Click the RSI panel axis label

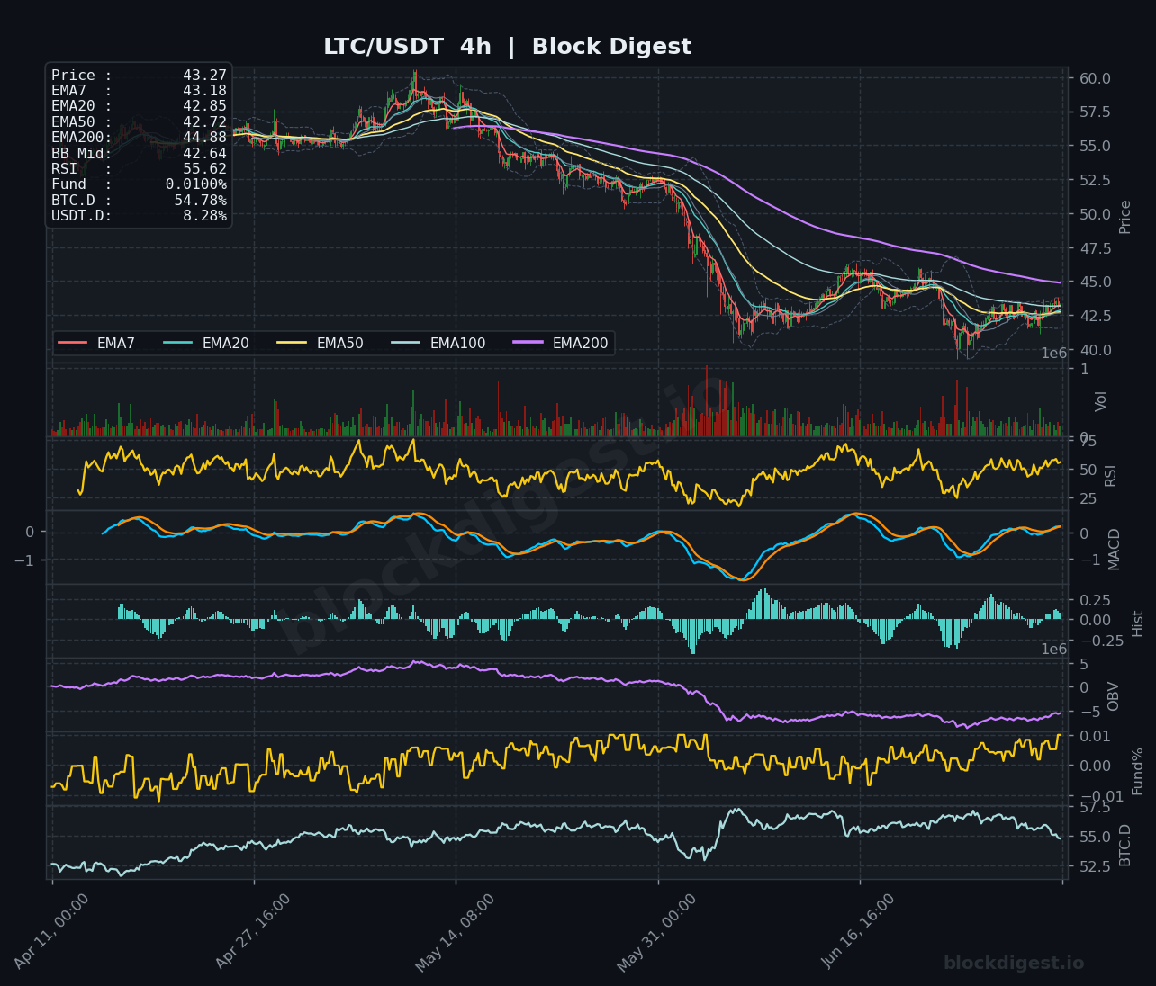click(1110, 475)
